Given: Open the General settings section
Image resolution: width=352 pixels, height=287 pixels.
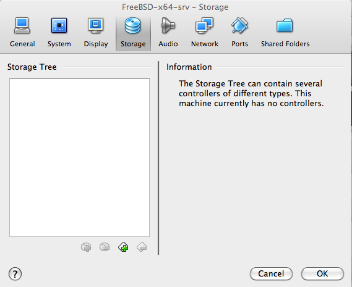Looking at the screenshot, I should click(22, 33).
